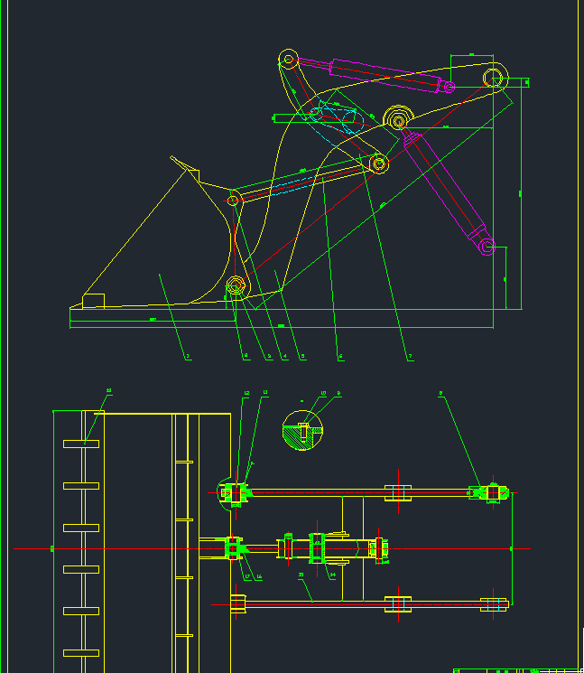Viewport: 584px width, 673px height.
Task: Select the topmost bucket tooth in plan view
Action: pyautogui.click(x=81, y=444)
